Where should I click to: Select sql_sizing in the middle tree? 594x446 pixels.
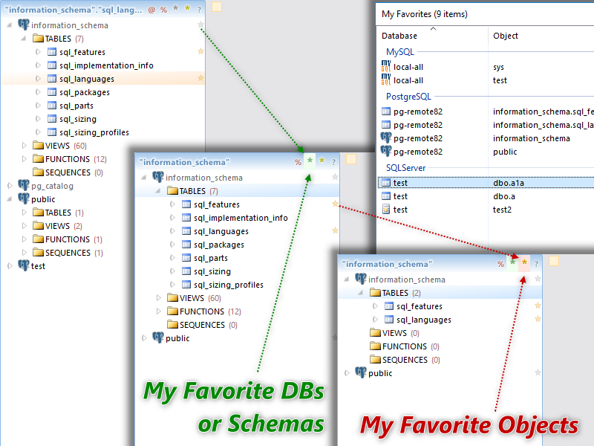[x=212, y=271]
